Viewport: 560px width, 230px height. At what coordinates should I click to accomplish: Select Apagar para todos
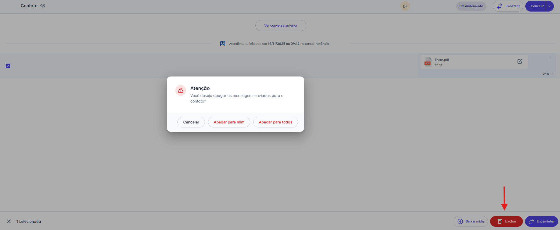(275, 122)
